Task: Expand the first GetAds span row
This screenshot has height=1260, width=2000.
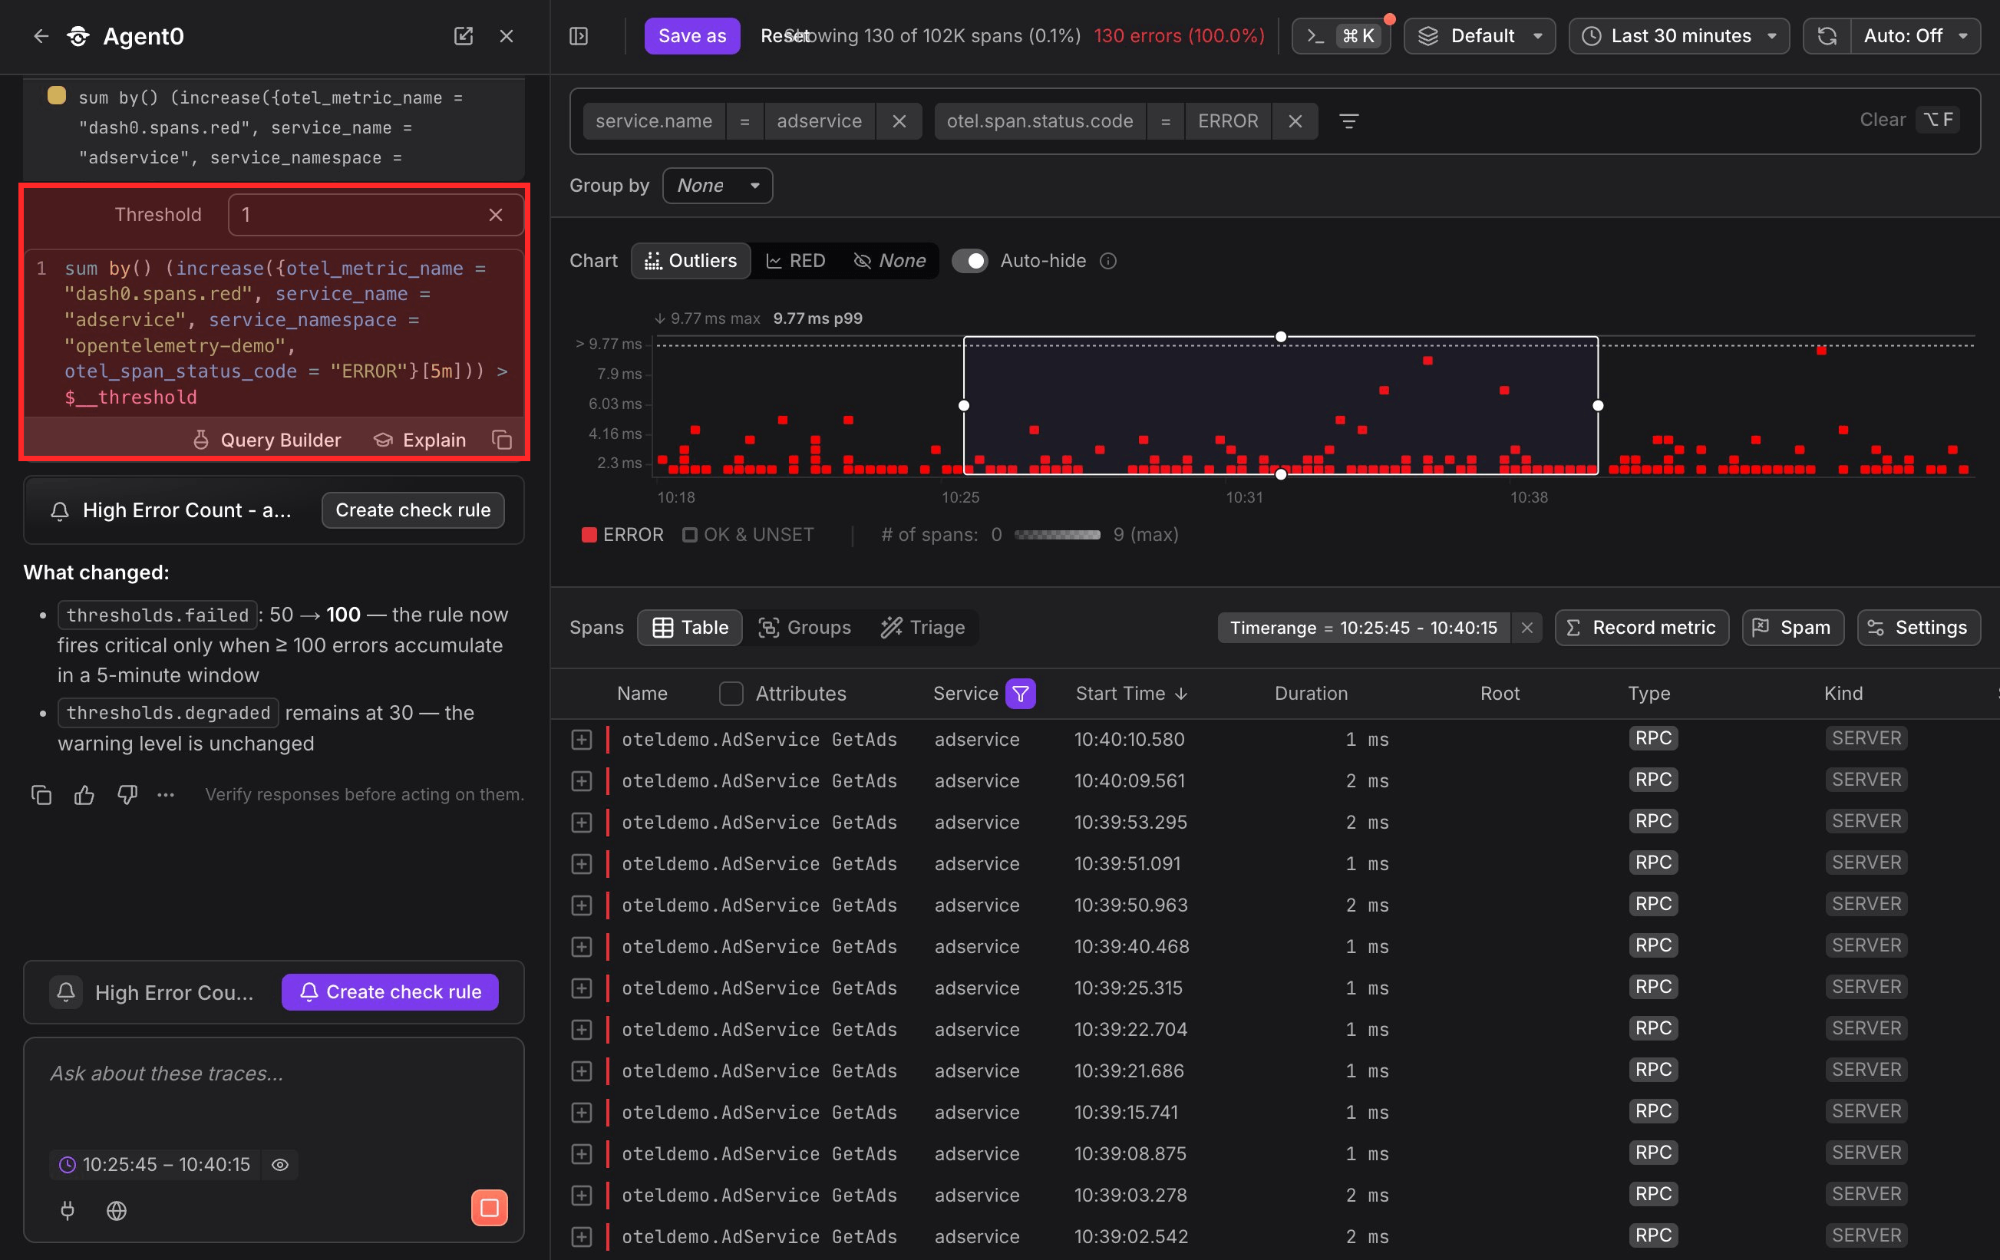Action: 582,739
